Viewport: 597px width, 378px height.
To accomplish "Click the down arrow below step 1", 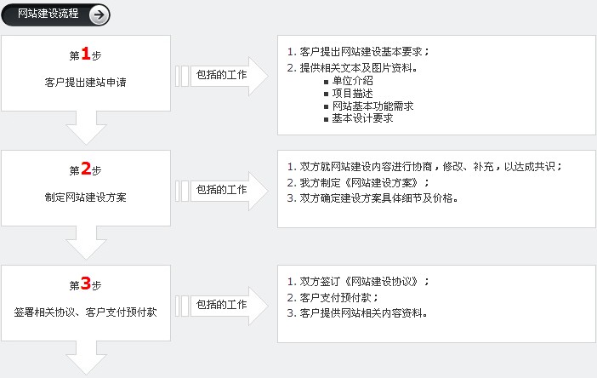I will tap(85, 129).
